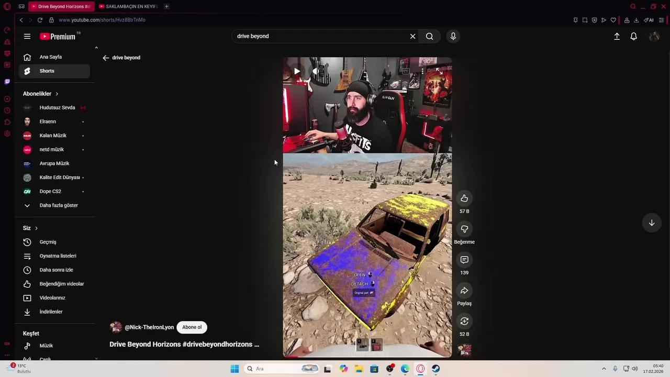Click the taskbar 'Ara' search box
Viewport: 670px width, 377px height.
(282, 369)
